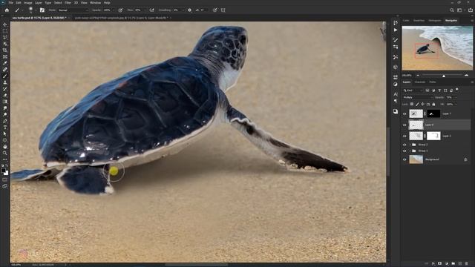Open the Image menu
475x267 pixels.
coord(28,3)
